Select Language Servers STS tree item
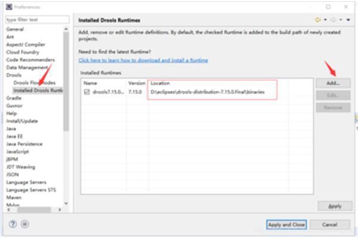 point(31,190)
